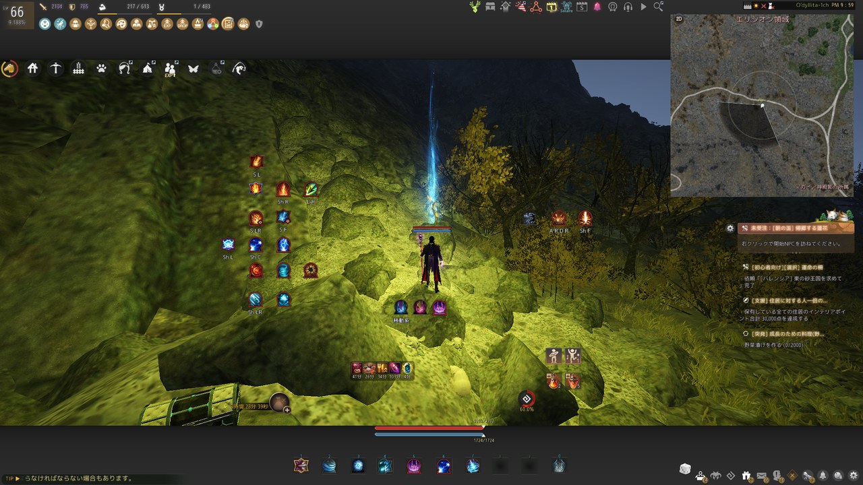
Task: Click the S L skill guide icon
Action: (256, 162)
